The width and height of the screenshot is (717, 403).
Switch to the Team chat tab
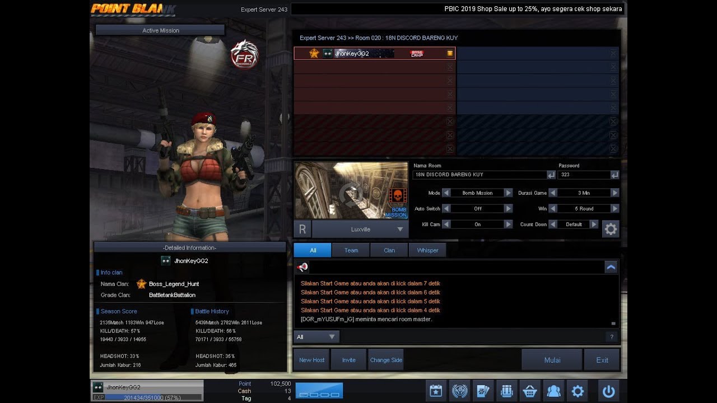coord(351,250)
